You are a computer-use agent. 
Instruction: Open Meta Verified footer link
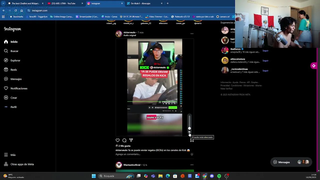pos(226,89)
